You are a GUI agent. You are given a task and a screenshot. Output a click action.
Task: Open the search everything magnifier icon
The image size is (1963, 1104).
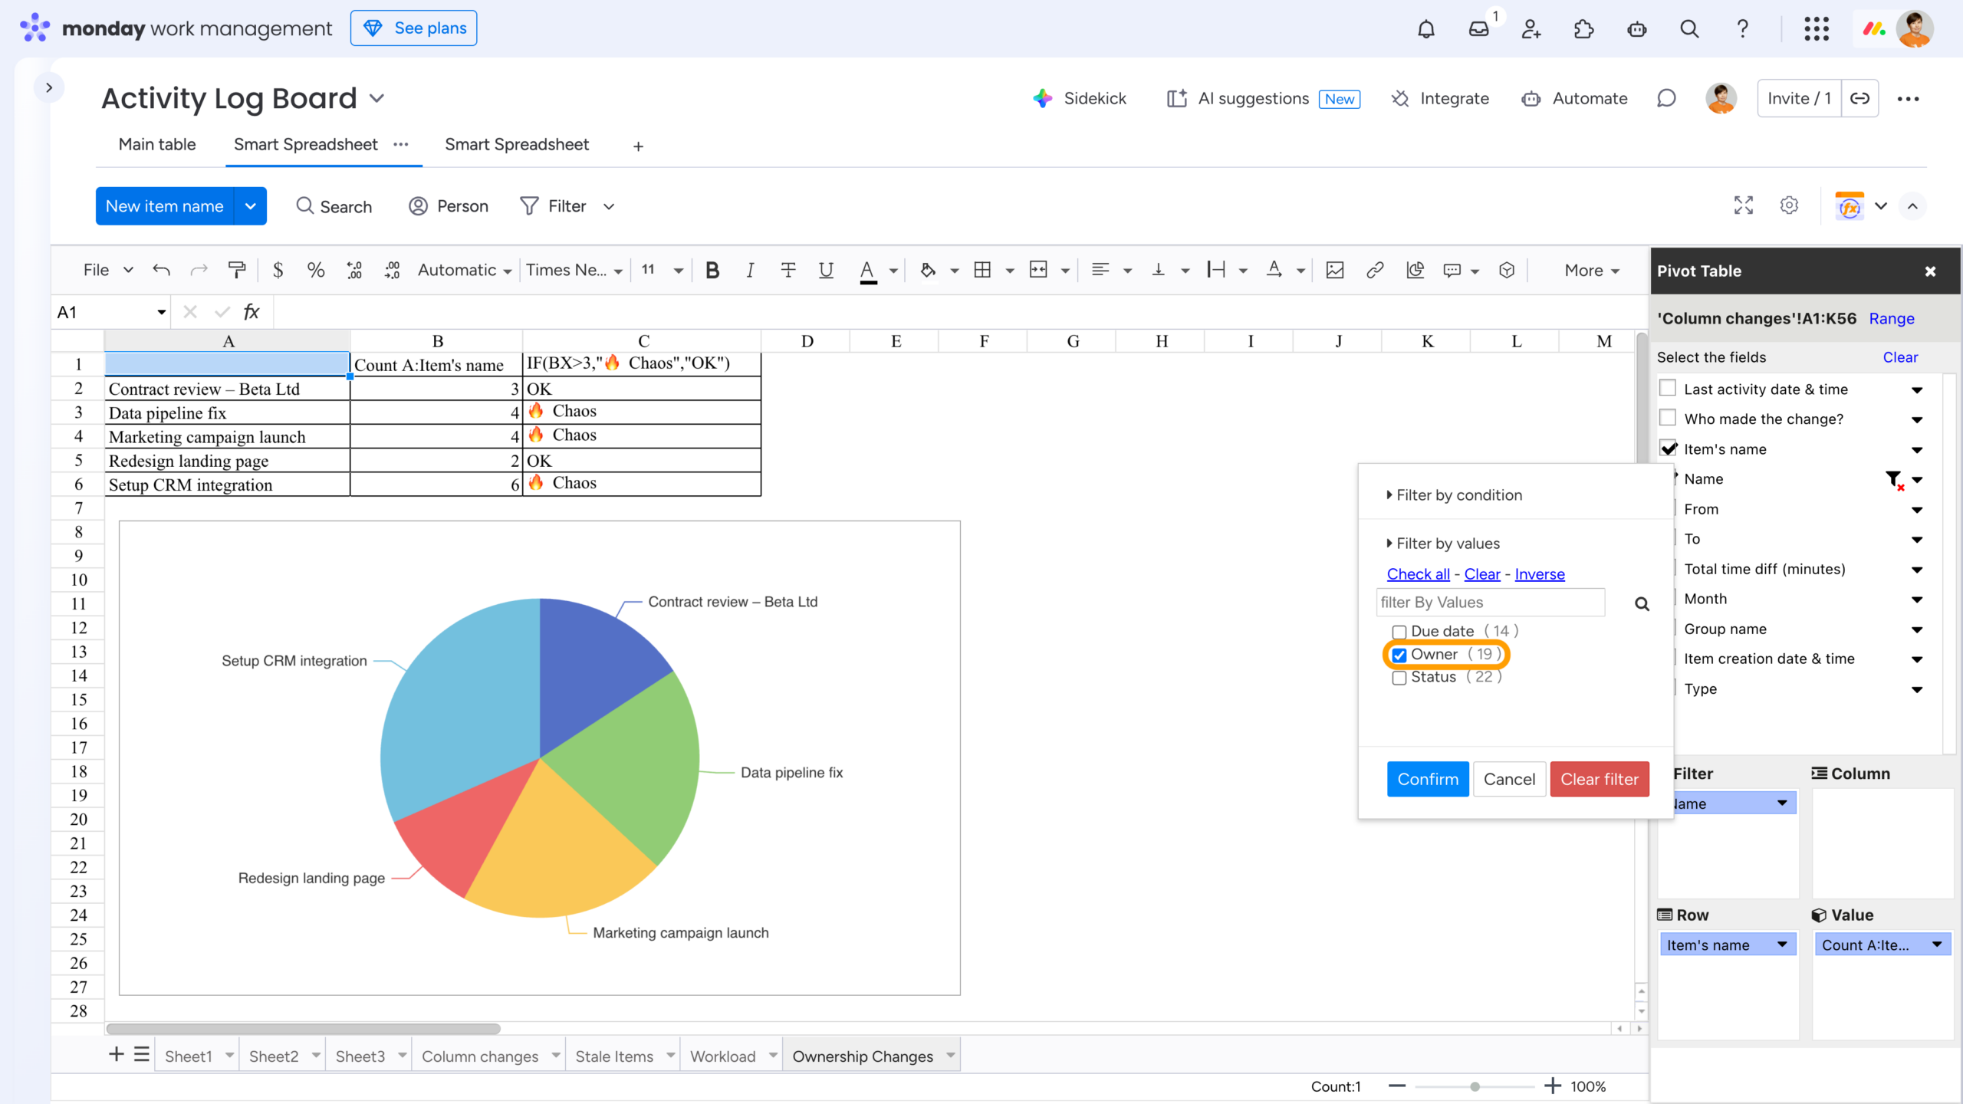click(1689, 29)
